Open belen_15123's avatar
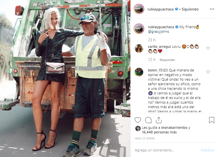This screenshot has width=217, height=157. (x=139, y=72)
